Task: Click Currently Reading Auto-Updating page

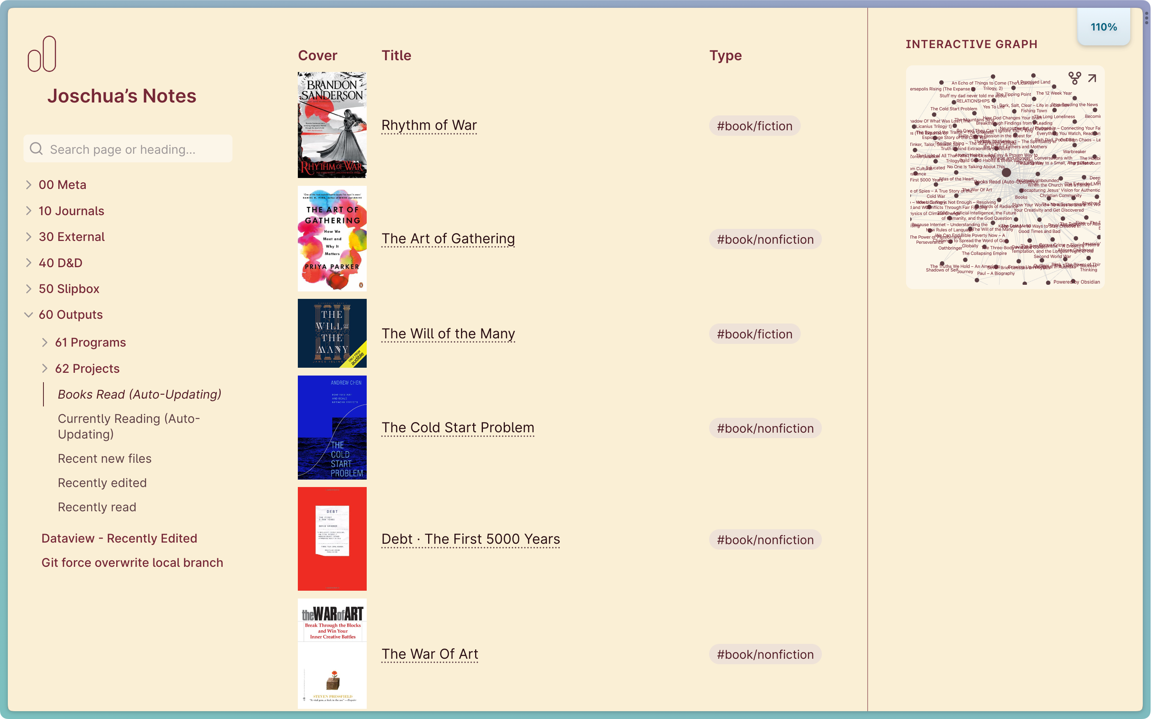Action: [128, 426]
